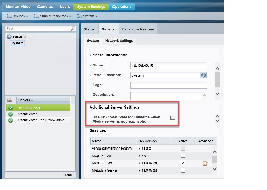Click the Locations globe icon
Viewport: 267px width, 190px height.
click(9, 37)
